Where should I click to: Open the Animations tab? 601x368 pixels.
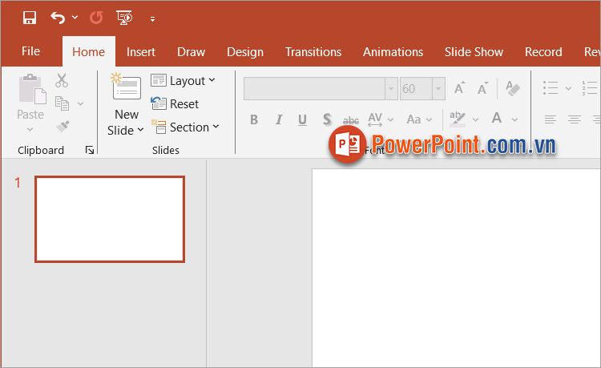(393, 52)
